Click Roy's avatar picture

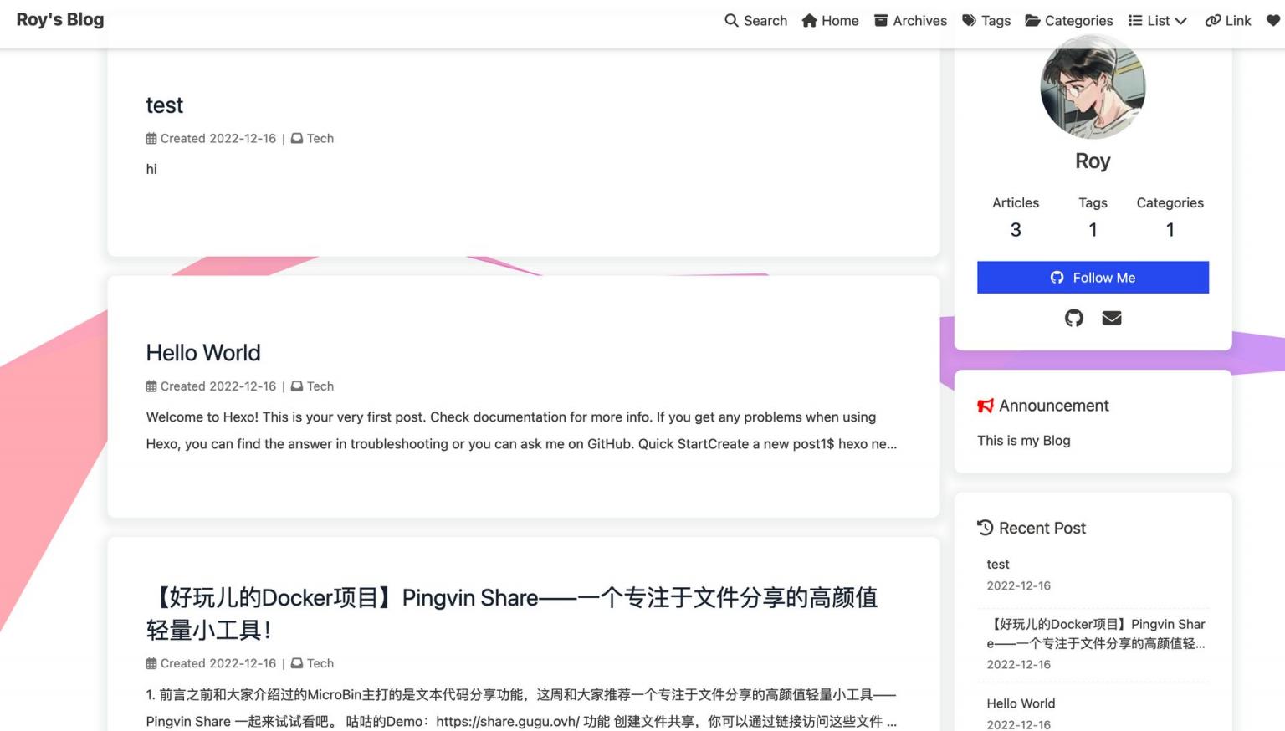coord(1093,87)
